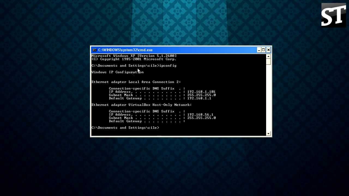Minimize the cmd.exe window
This screenshot has width=349, height=196.
[x=259, y=50]
